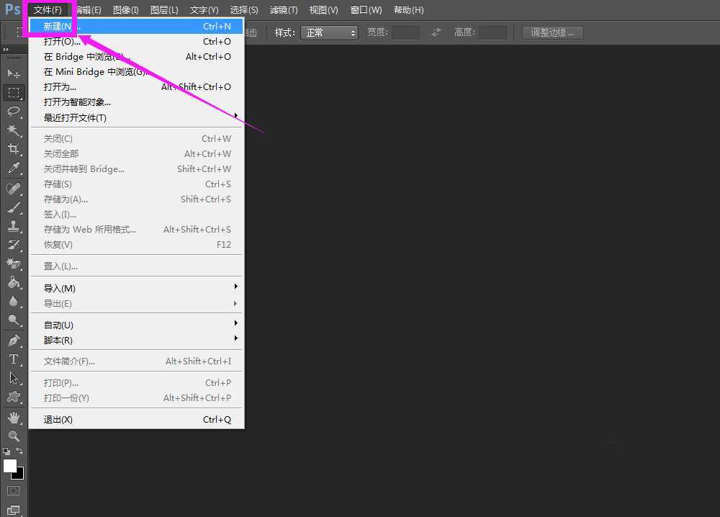Open the 文件(F) menu
The image size is (720, 517).
tap(48, 9)
